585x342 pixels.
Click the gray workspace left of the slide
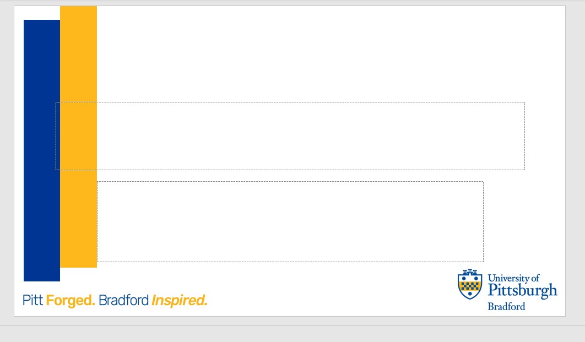(x=7, y=160)
